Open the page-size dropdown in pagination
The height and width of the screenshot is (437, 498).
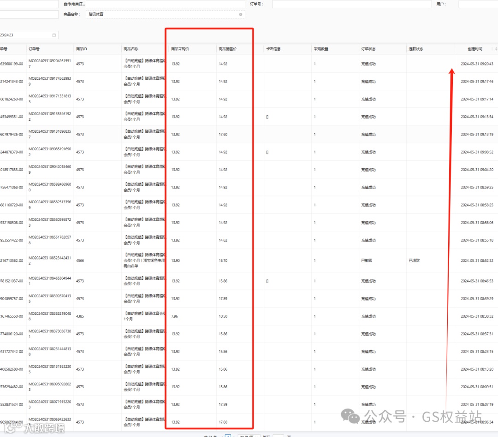click(x=249, y=436)
